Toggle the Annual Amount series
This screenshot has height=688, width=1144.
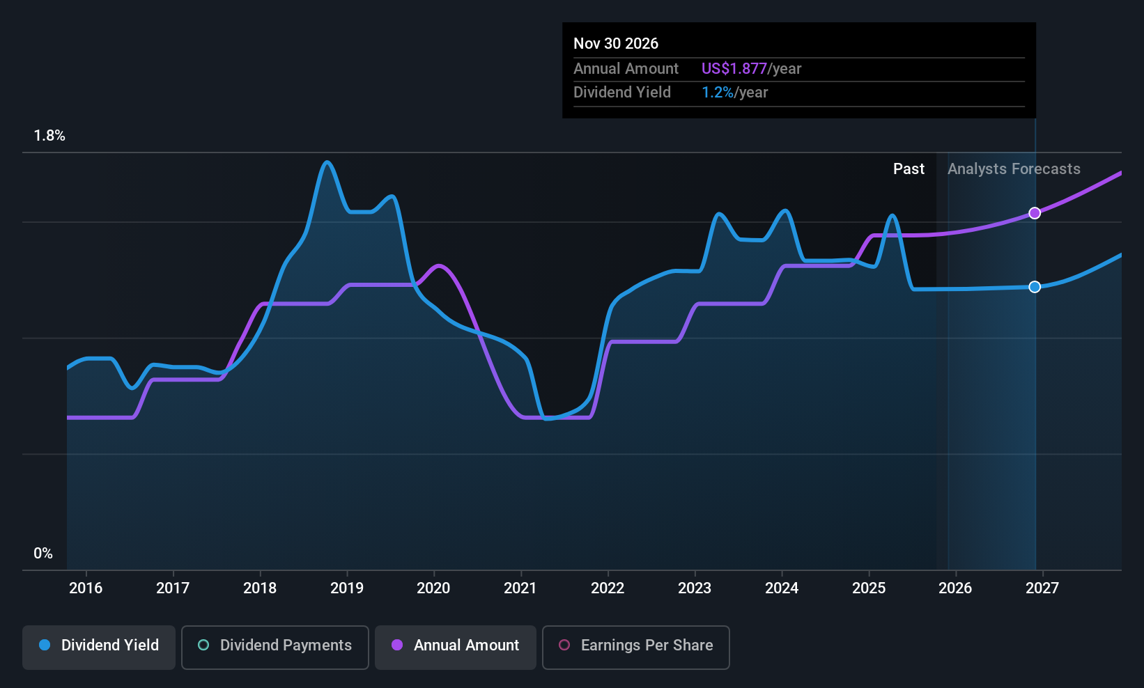point(456,648)
